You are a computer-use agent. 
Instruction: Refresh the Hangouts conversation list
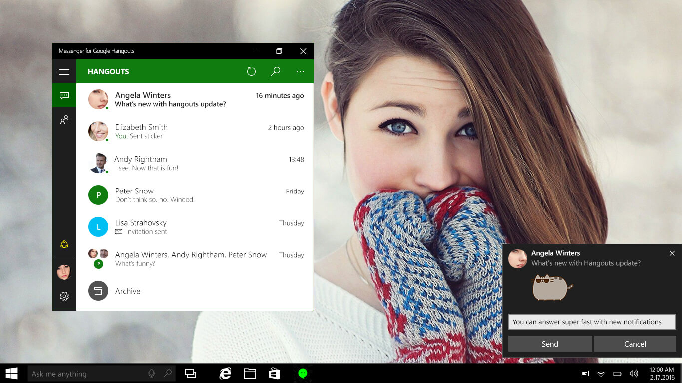pyautogui.click(x=251, y=72)
